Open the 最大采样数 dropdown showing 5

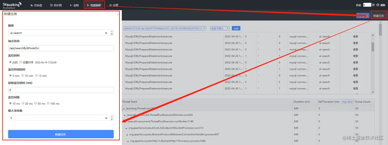(59, 118)
